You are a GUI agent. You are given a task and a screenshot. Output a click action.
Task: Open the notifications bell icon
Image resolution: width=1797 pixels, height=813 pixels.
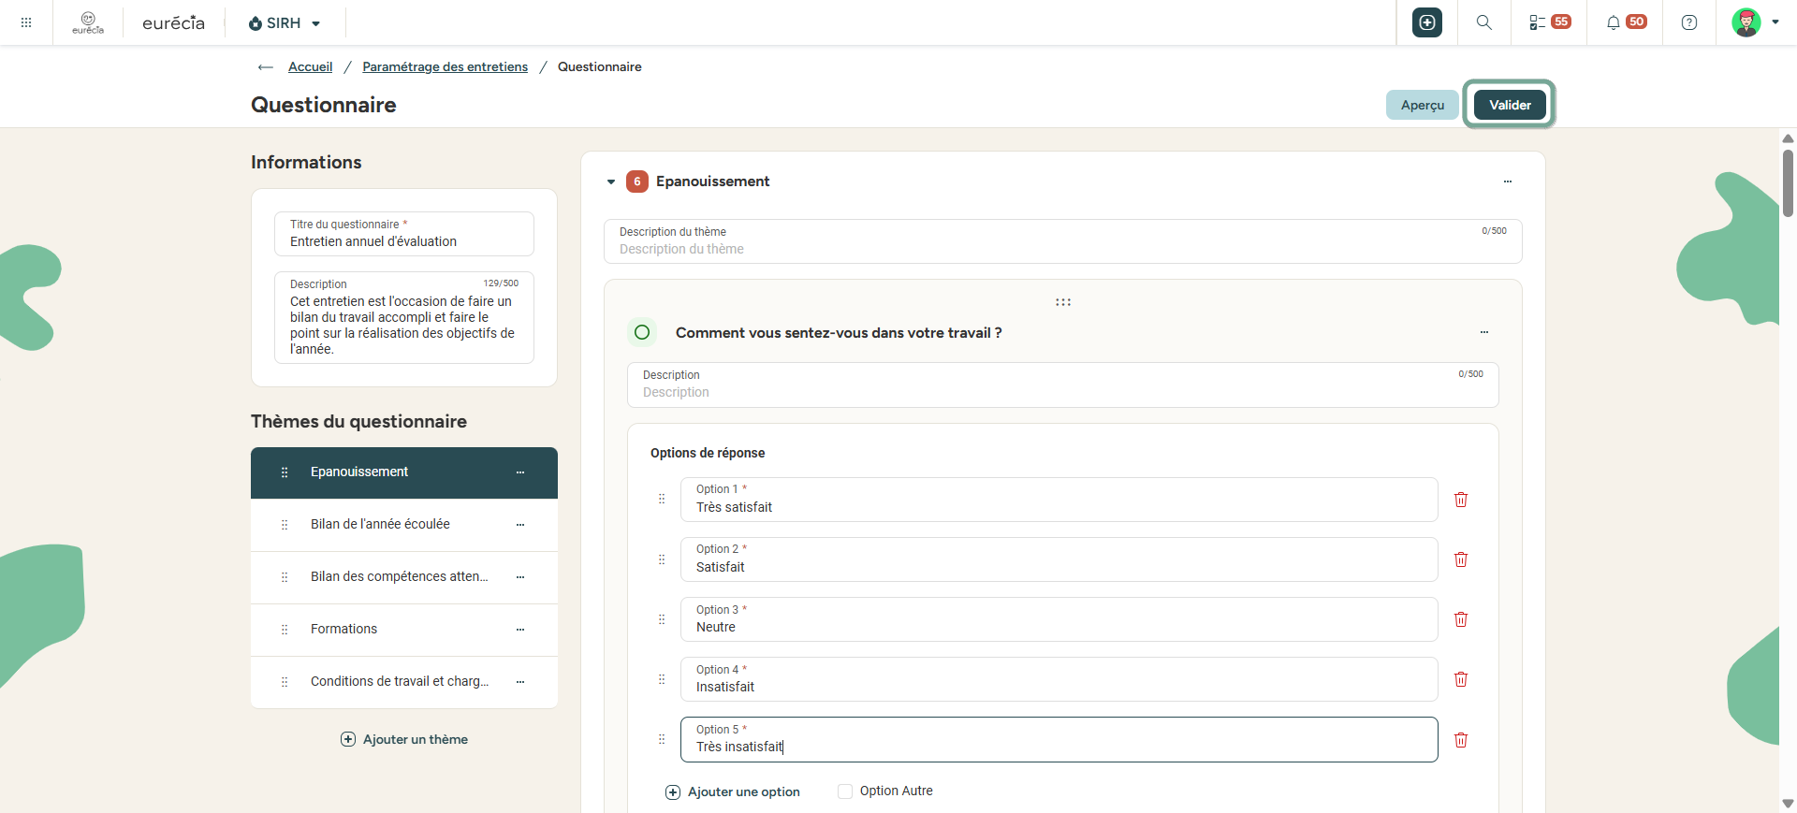tap(1614, 22)
